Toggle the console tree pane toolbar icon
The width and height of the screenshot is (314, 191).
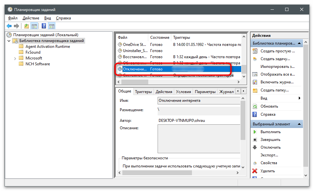point(34,26)
